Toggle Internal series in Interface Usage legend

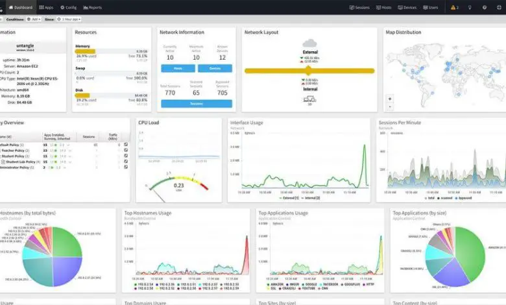pos(311,198)
